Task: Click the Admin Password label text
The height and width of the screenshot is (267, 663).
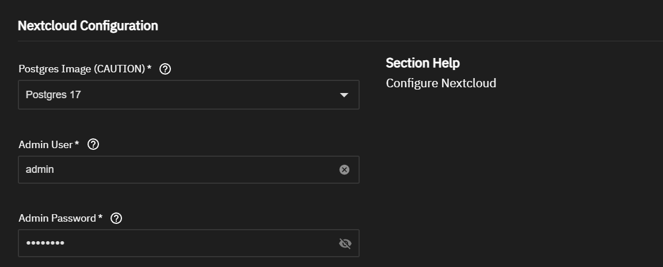Action: [x=57, y=218]
